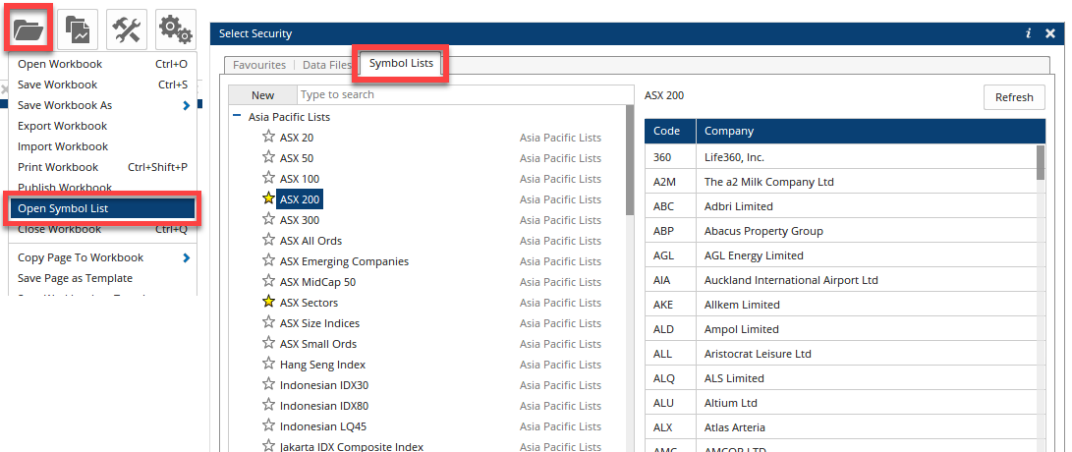Image resolution: width=1072 pixels, height=452 pixels.
Task: Select the ASX Sectors list name
Action: pyautogui.click(x=309, y=303)
